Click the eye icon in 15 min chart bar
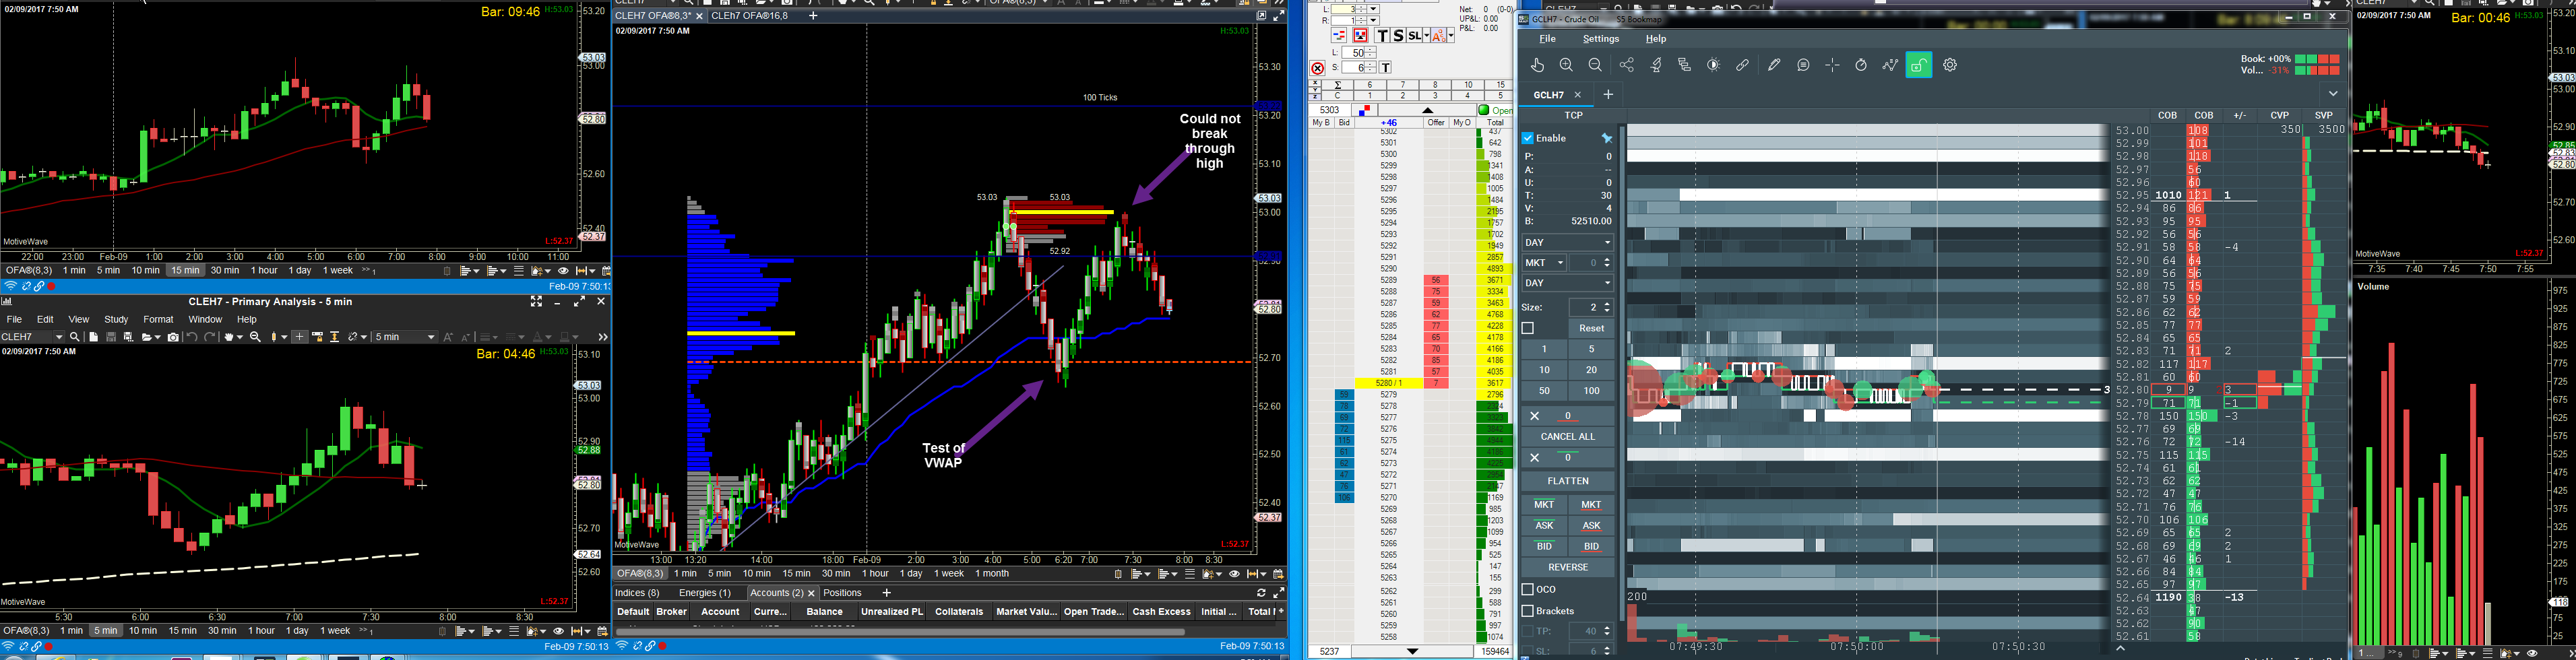This screenshot has height=660, width=2576. click(563, 271)
